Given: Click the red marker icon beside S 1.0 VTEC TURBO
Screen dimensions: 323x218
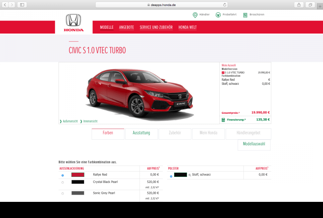Looking at the screenshot, I should pyautogui.click(x=223, y=73).
